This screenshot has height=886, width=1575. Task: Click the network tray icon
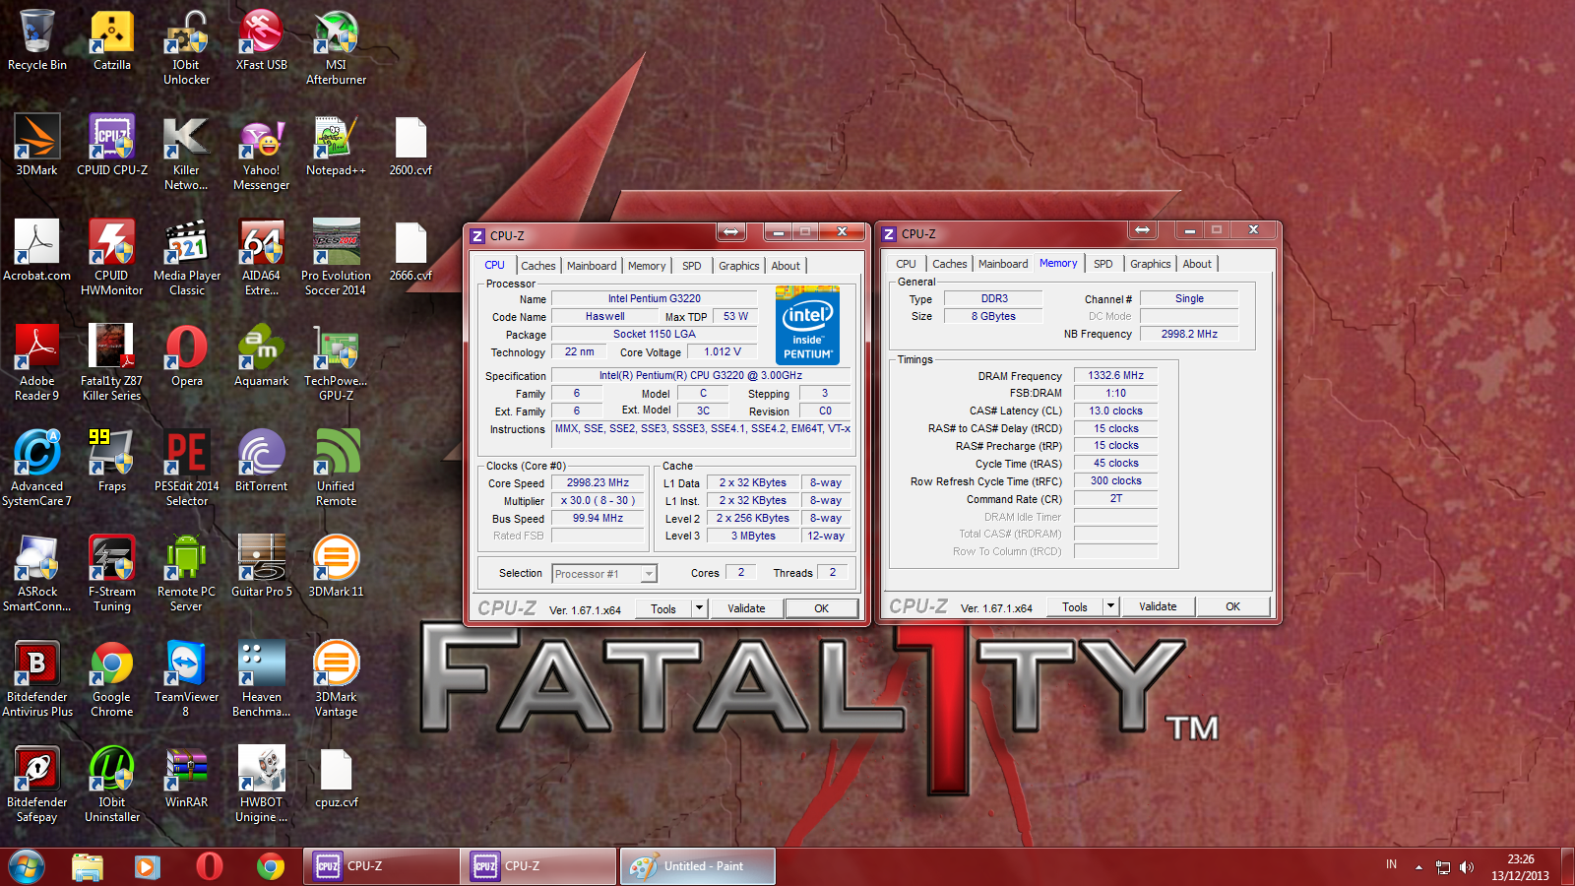coord(1443,867)
